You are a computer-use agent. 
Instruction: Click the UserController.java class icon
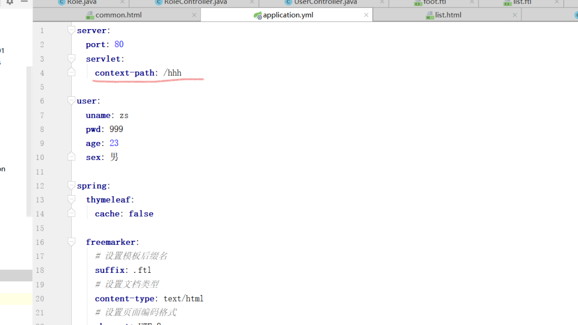288,2
